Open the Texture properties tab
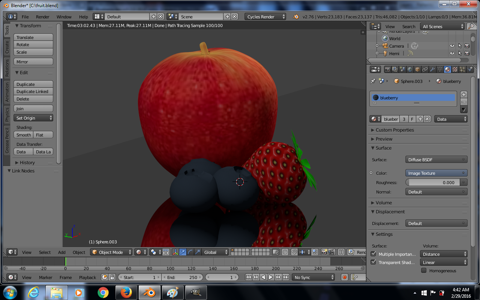 coord(455,69)
